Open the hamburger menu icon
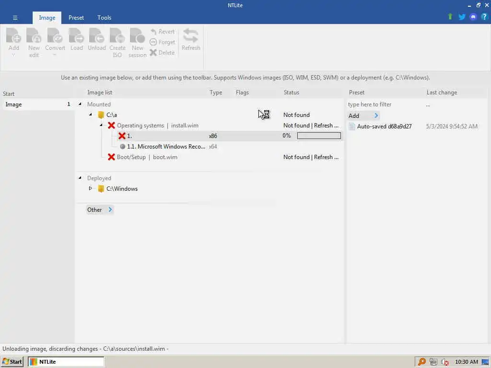 tap(15, 18)
